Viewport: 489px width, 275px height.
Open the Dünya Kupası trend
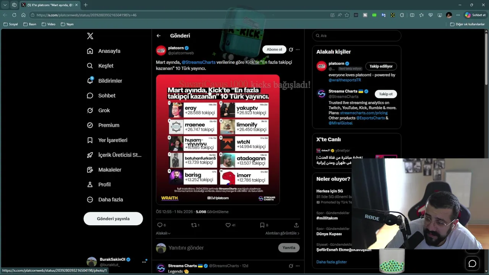[x=329, y=234]
